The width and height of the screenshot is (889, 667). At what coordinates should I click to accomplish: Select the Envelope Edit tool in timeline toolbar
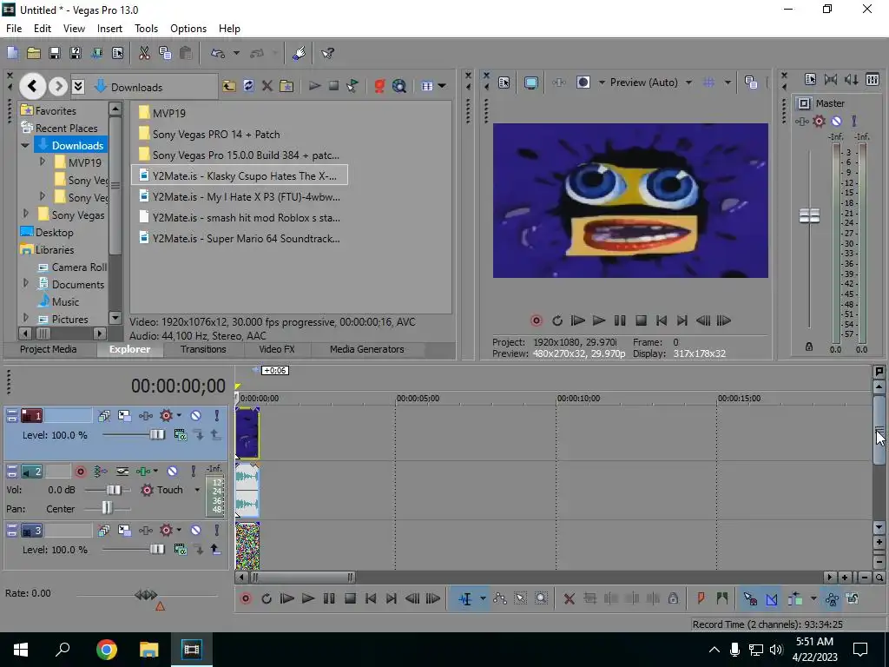[x=499, y=598]
